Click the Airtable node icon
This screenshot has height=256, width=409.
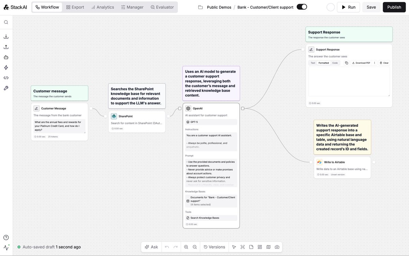319,162
